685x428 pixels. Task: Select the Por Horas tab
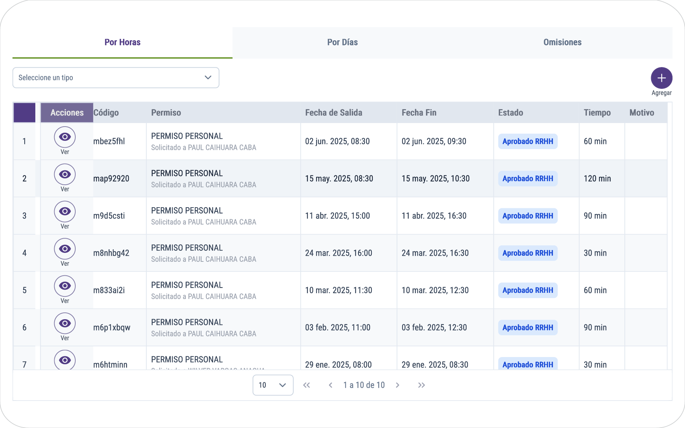pyautogui.click(x=122, y=42)
